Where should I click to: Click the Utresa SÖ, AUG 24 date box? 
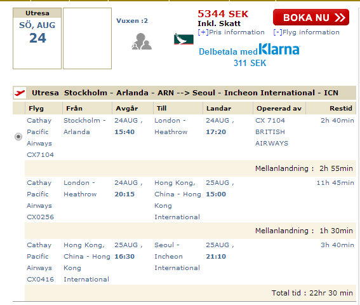coord(37,38)
